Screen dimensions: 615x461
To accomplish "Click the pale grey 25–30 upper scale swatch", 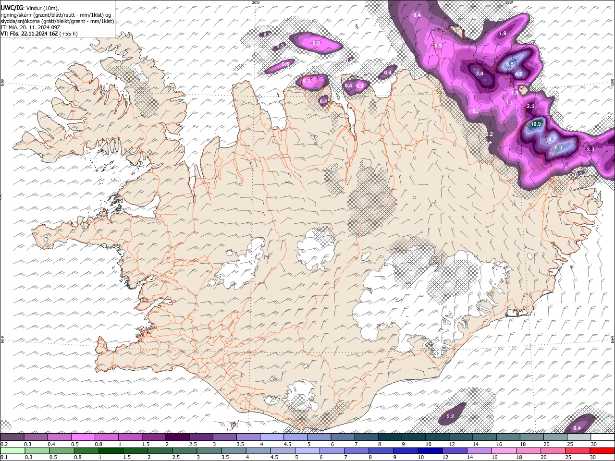I will coord(579,437).
